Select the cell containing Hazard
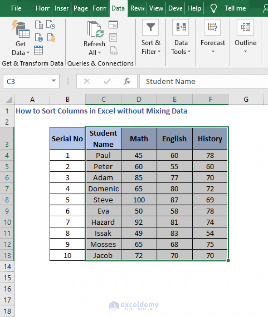The height and width of the screenshot is (317, 268). pyautogui.click(x=103, y=222)
